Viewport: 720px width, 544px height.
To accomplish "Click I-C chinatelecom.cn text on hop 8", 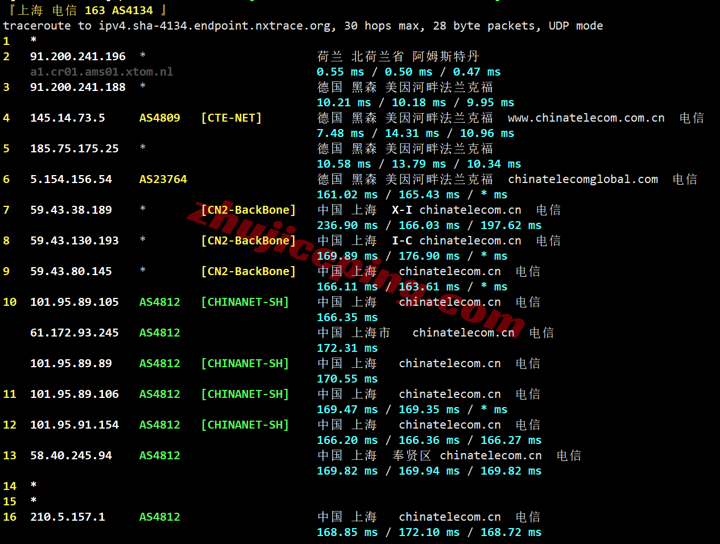I will point(457,240).
